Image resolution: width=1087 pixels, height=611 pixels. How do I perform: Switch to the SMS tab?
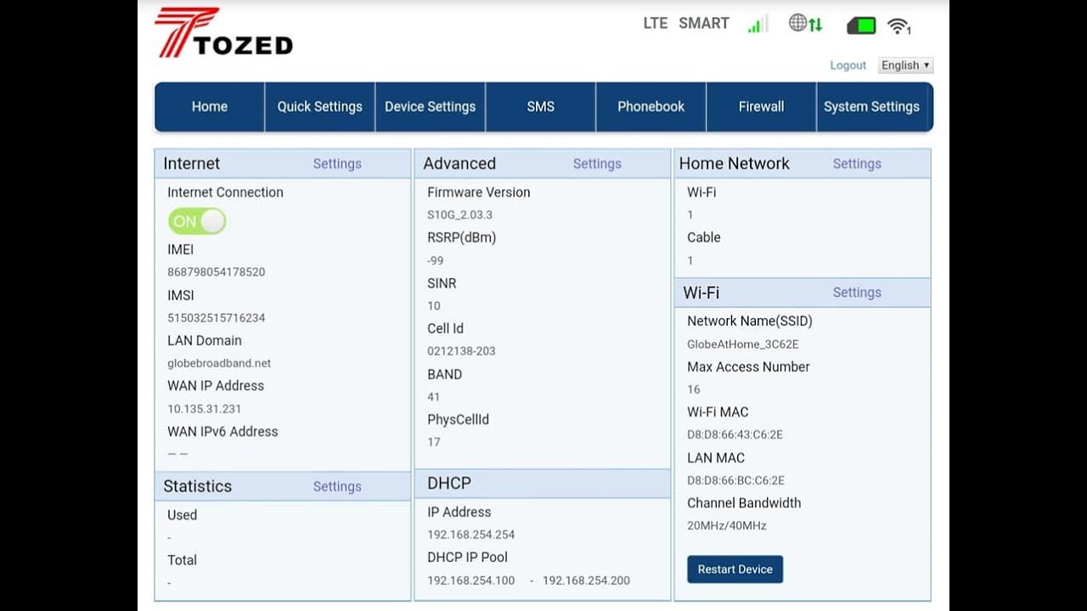tap(540, 107)
